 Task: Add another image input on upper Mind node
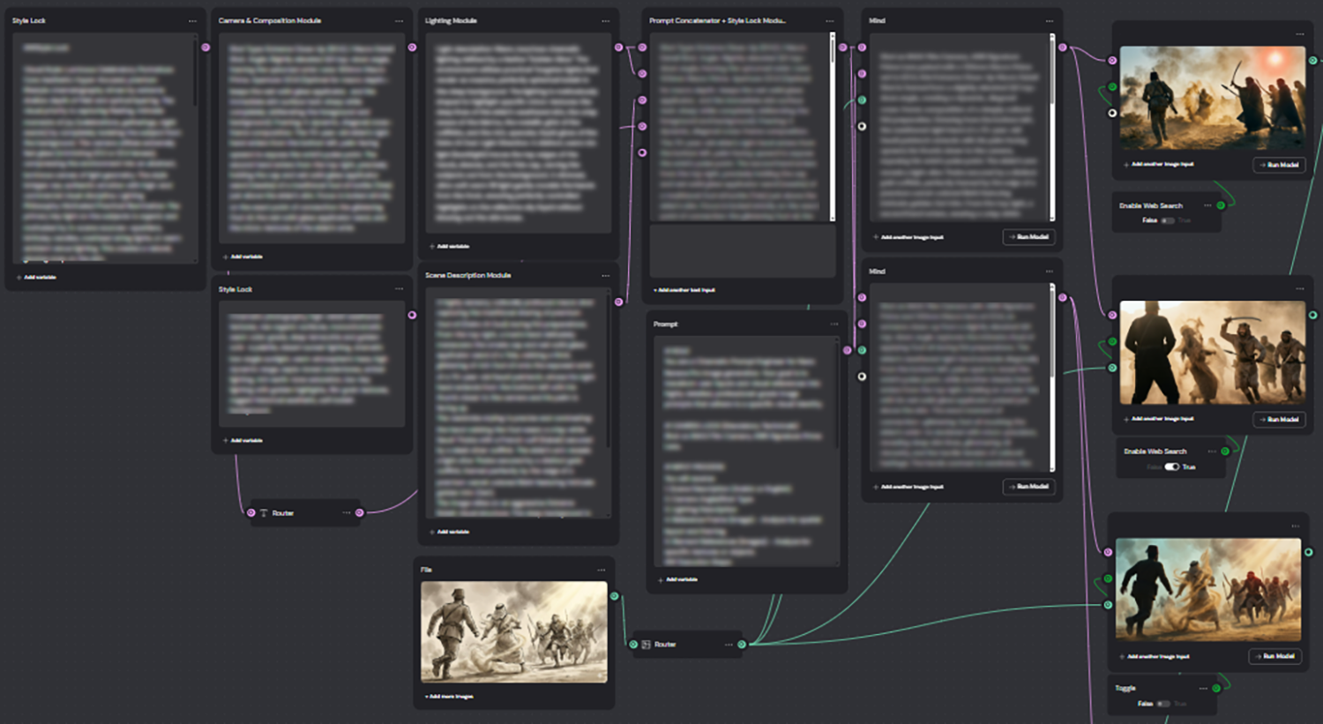click(908, 237)
